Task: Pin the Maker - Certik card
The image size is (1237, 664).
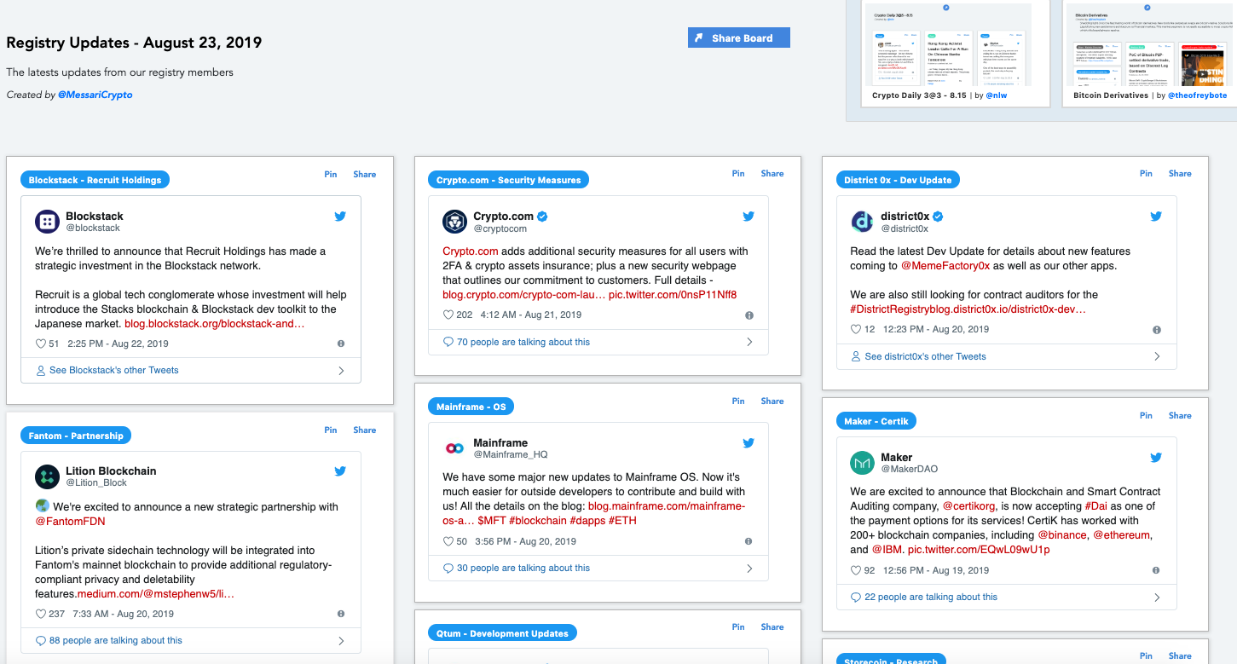Action: click(x=1146, y=415)
